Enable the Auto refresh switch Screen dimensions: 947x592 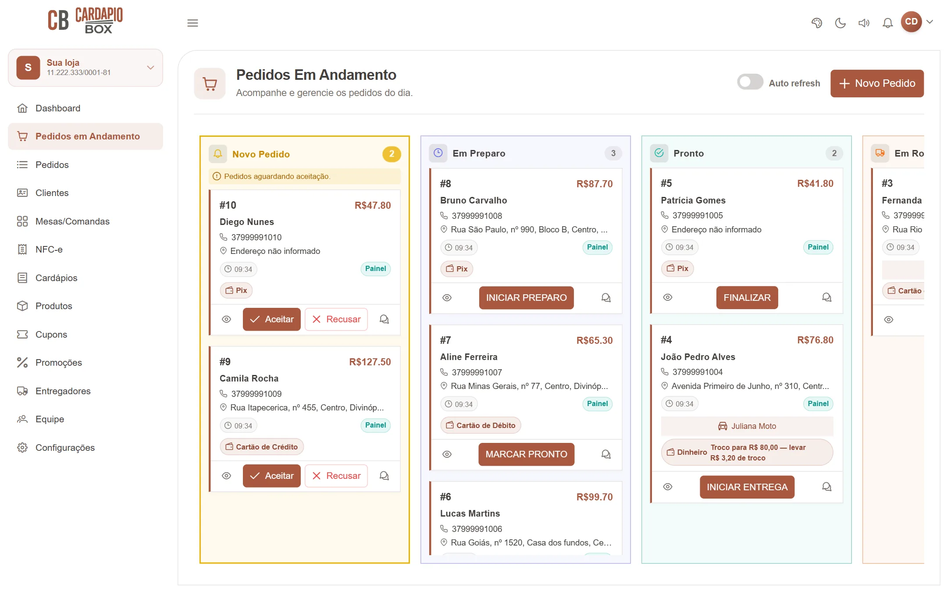(750, 82)
